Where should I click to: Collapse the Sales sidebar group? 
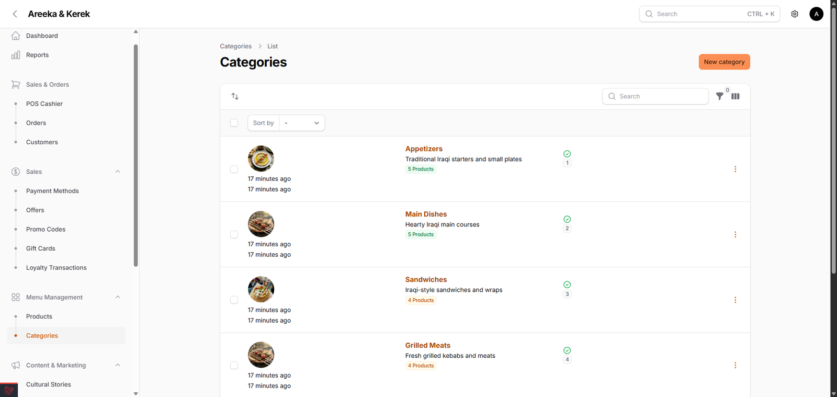[x=118, y=172]
